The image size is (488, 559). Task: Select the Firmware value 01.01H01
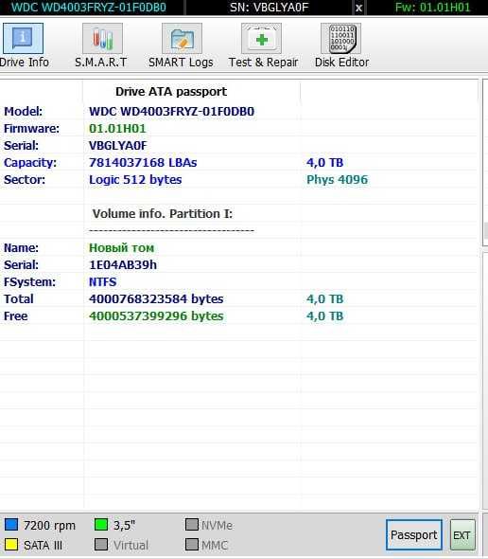pyautogui.click(x=117, y=129)
